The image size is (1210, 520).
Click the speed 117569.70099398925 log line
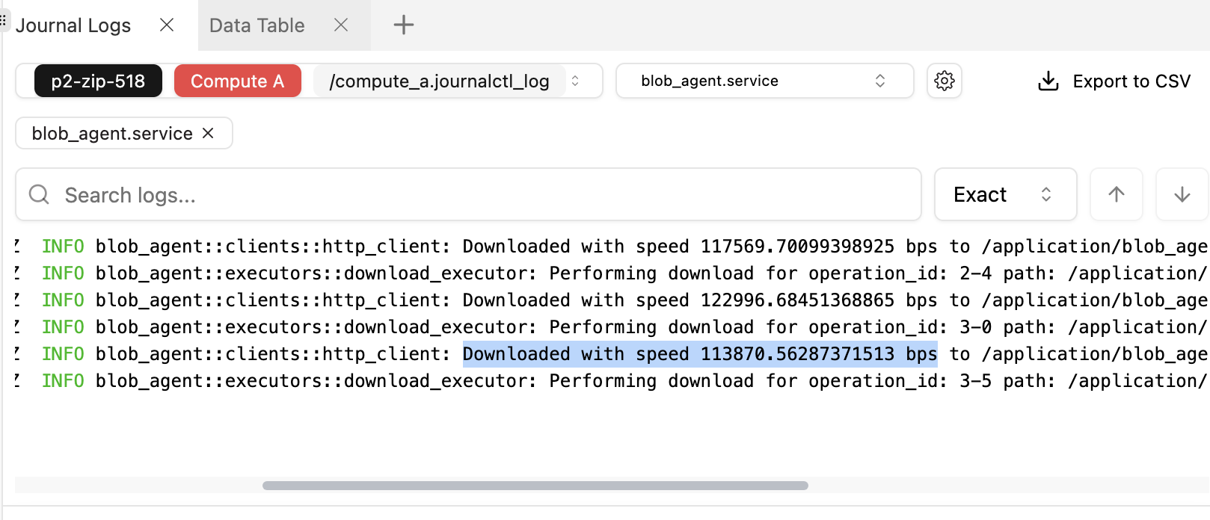tap(611, 247)
